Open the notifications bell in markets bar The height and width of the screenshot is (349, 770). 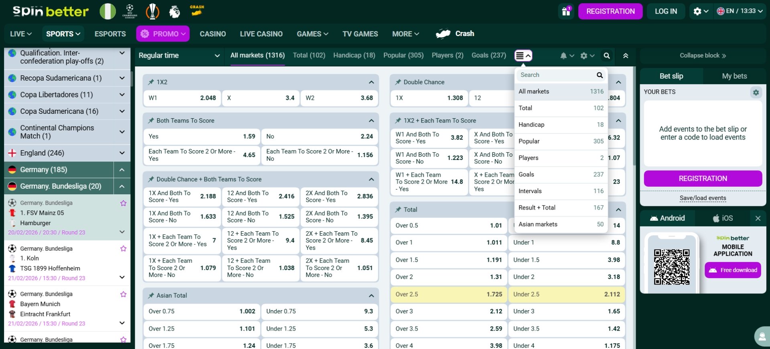(567, 56)
